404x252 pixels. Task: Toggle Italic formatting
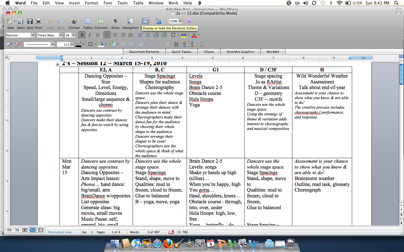[89, 35]
